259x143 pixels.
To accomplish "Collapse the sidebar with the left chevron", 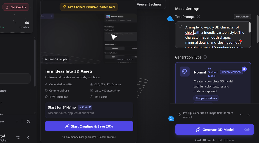I will click(x=28, y=137).
